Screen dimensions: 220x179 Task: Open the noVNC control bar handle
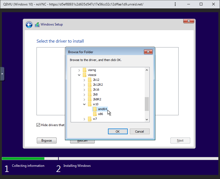click(x=2, y=74)
